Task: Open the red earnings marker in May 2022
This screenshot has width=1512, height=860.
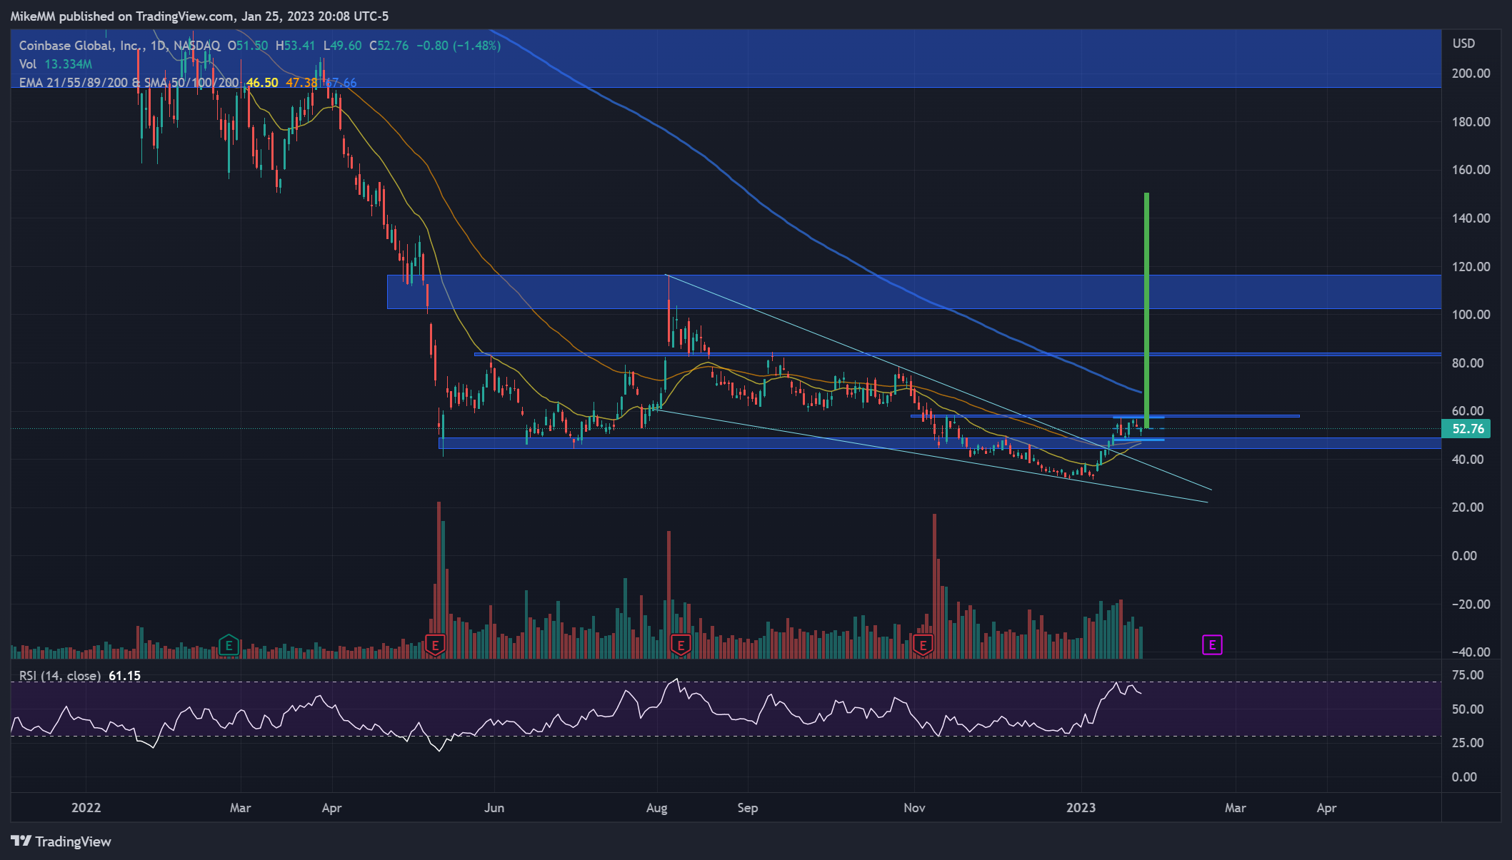Action: [435, 646]
